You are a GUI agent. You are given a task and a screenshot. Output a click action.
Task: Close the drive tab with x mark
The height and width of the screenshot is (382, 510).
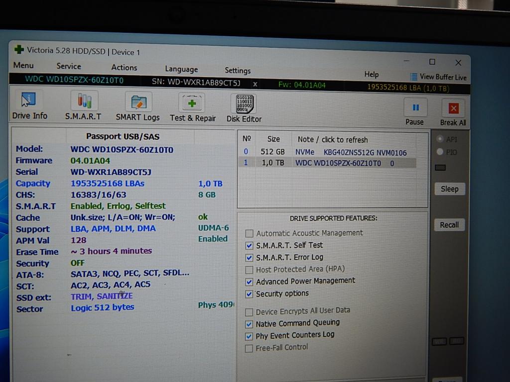pos(255,84)
